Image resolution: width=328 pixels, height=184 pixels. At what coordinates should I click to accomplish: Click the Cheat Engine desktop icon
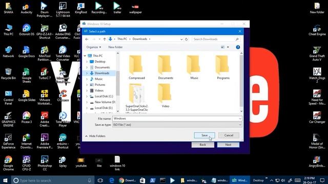point(317,30)
